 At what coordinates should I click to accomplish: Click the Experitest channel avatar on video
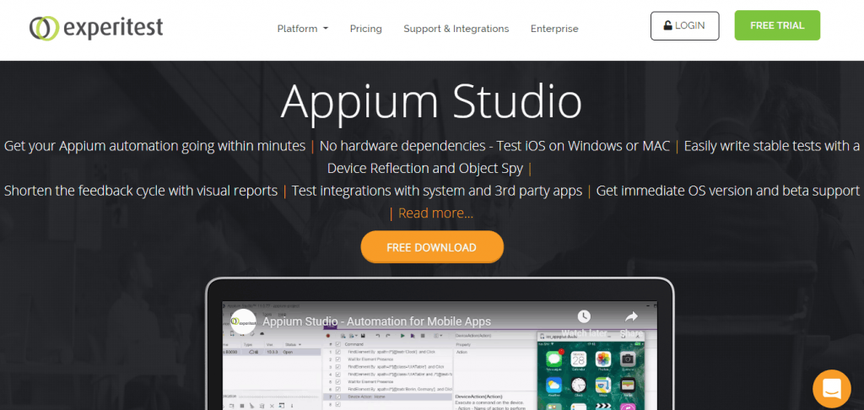click(x=244, y=321)
